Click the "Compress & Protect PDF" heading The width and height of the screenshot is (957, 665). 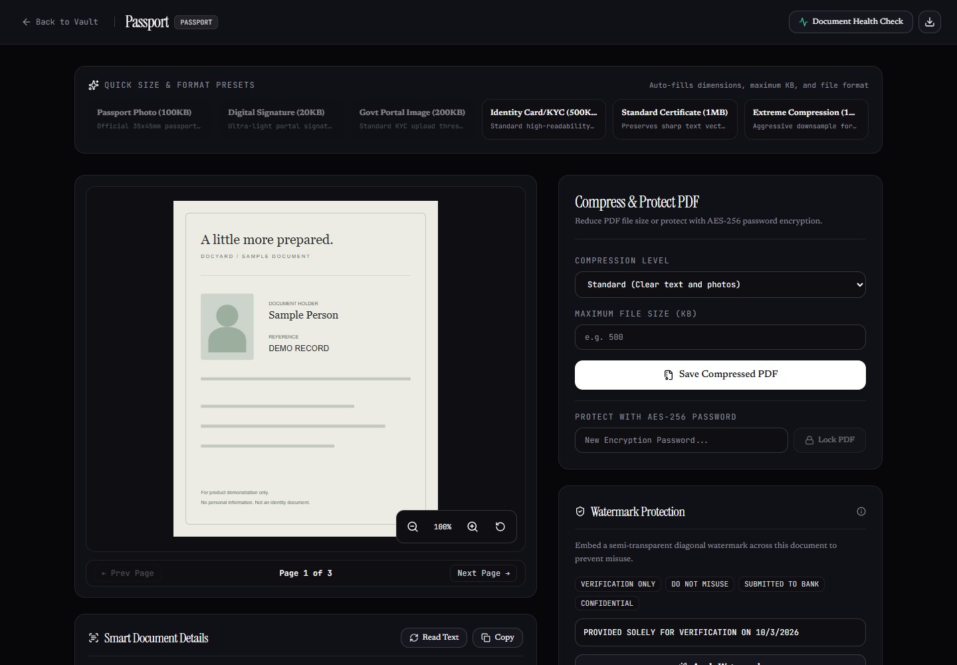[x=637, y=202]
